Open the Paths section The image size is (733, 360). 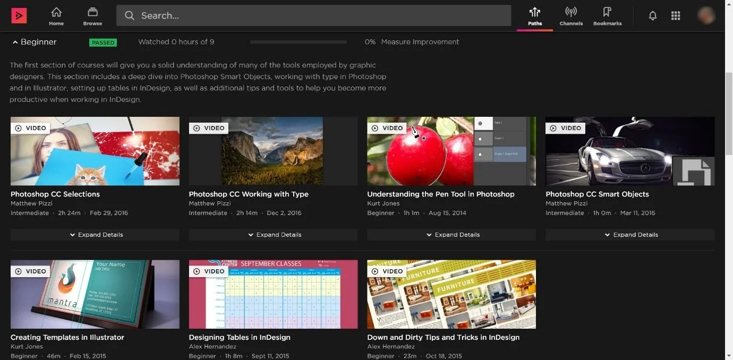click(x=535, y=16)
